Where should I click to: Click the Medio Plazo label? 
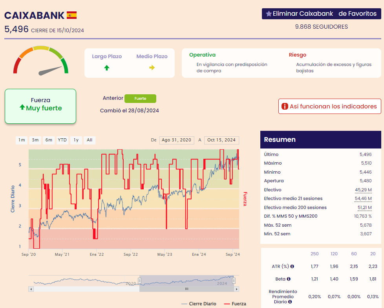[152, 56]
